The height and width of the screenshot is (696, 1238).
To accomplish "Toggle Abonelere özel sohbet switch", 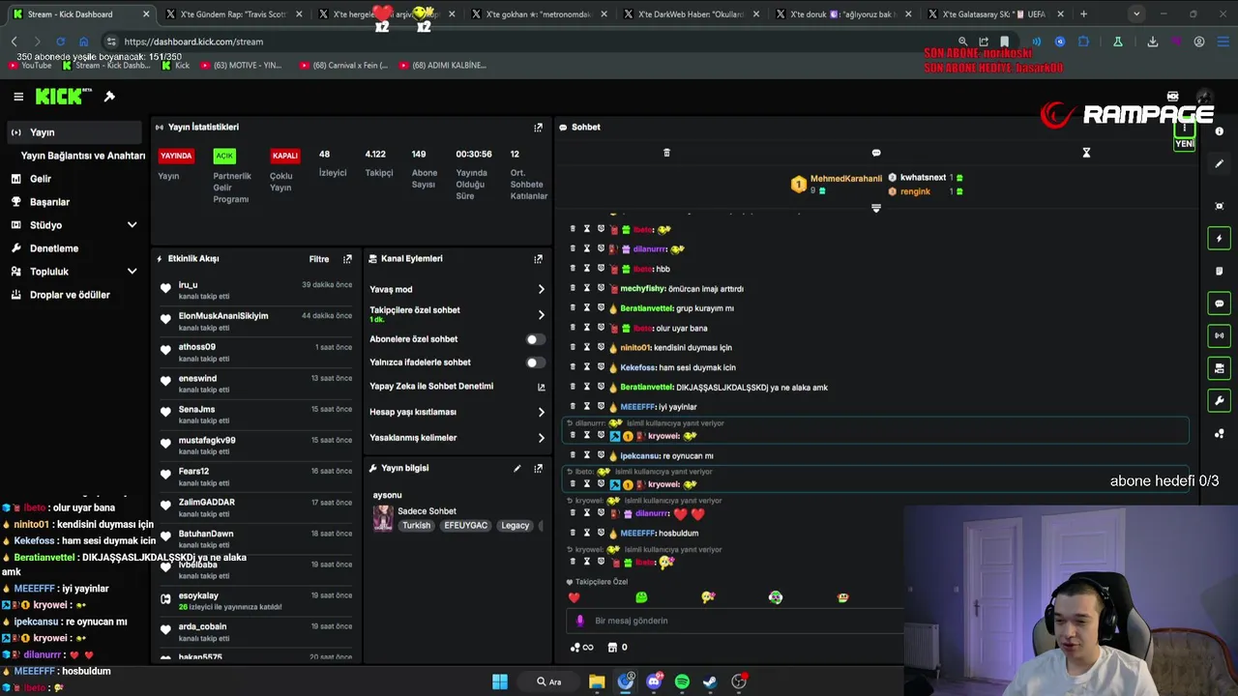I will coord(535,339).
